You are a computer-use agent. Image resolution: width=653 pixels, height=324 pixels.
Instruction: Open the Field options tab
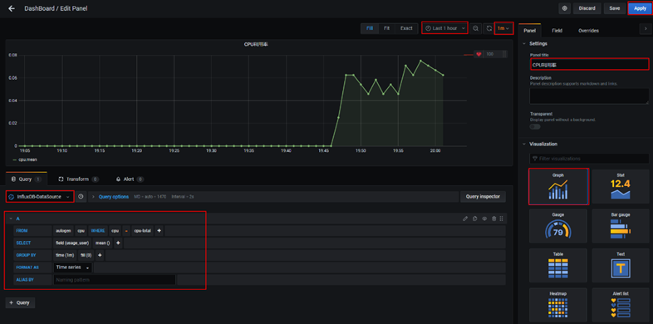coord(557,31)
